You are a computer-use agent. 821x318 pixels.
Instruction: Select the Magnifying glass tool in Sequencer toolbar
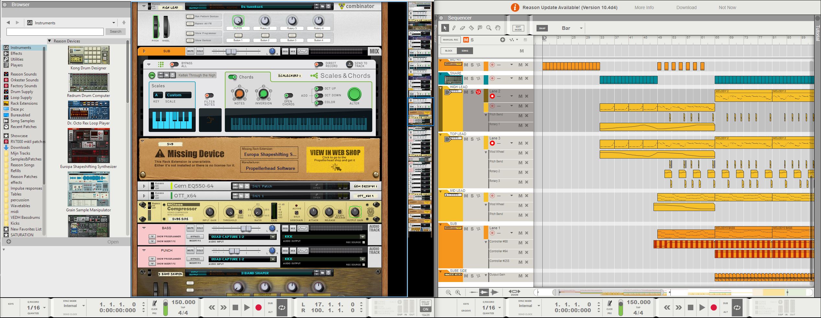(489, 28)
